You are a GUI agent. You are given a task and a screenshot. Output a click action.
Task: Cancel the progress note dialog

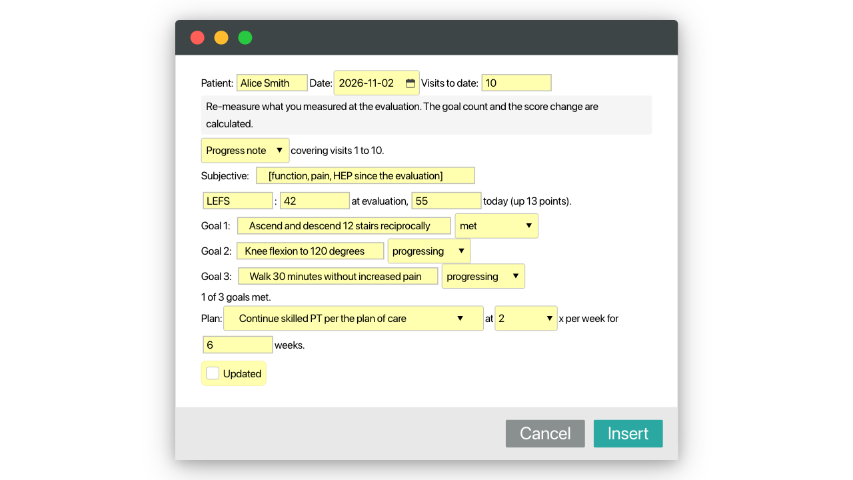coord(545,433)
